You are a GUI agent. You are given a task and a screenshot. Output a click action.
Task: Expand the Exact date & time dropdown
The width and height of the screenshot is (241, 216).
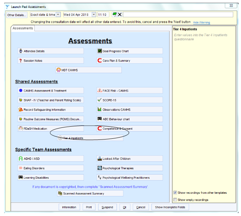[58, 15]
